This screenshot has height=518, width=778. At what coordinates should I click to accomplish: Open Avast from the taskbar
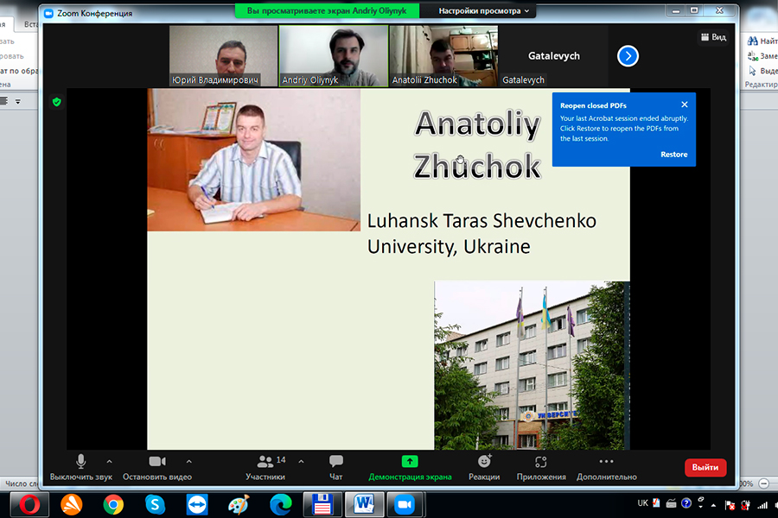point(72,505)
